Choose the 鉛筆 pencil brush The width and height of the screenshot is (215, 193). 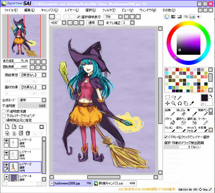click(170, 112)
